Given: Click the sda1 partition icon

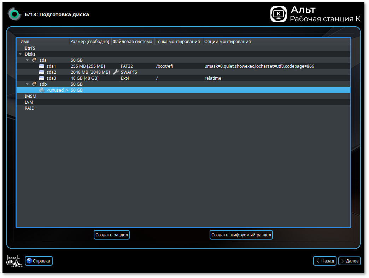Looking at the screenshot, I should (42, 66).
